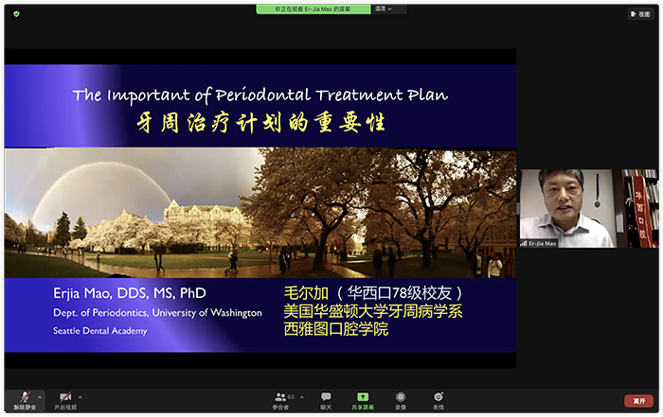Click the Er-Jia Mao name label on video

pos(542,244)
